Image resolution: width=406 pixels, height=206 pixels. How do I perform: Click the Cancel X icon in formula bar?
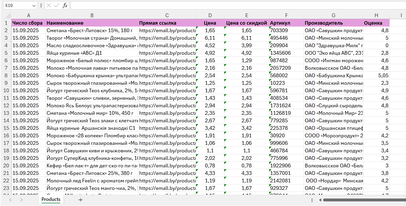click(48, 5)
